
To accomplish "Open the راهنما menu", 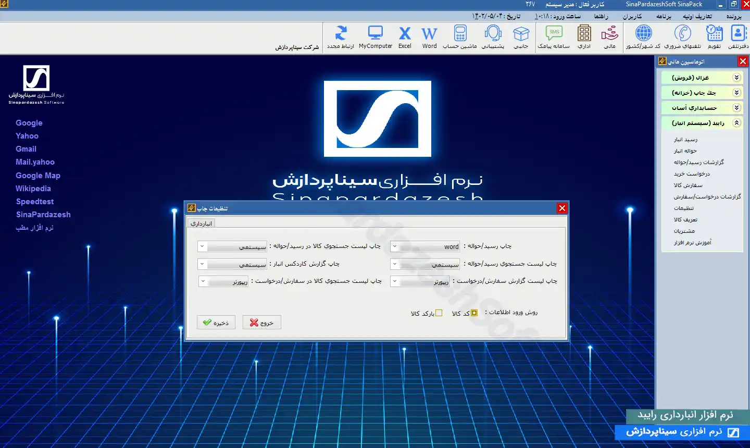I will coord(601,17).
